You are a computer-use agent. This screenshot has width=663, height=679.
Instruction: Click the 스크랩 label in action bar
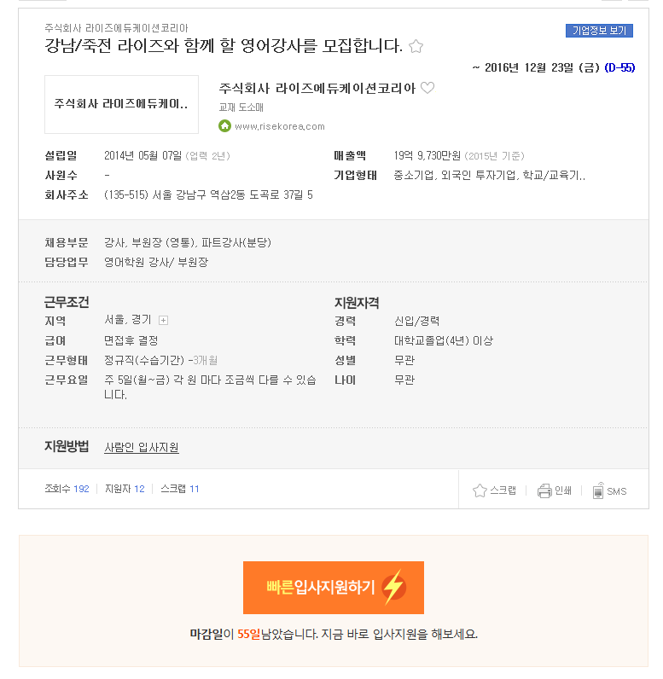tap(503, 490)
